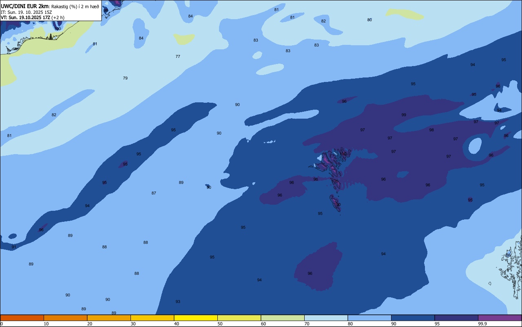
Task: Click the 'VT: Sun. 19.10.2025 17Z' line
Action: tap(25, 18)
